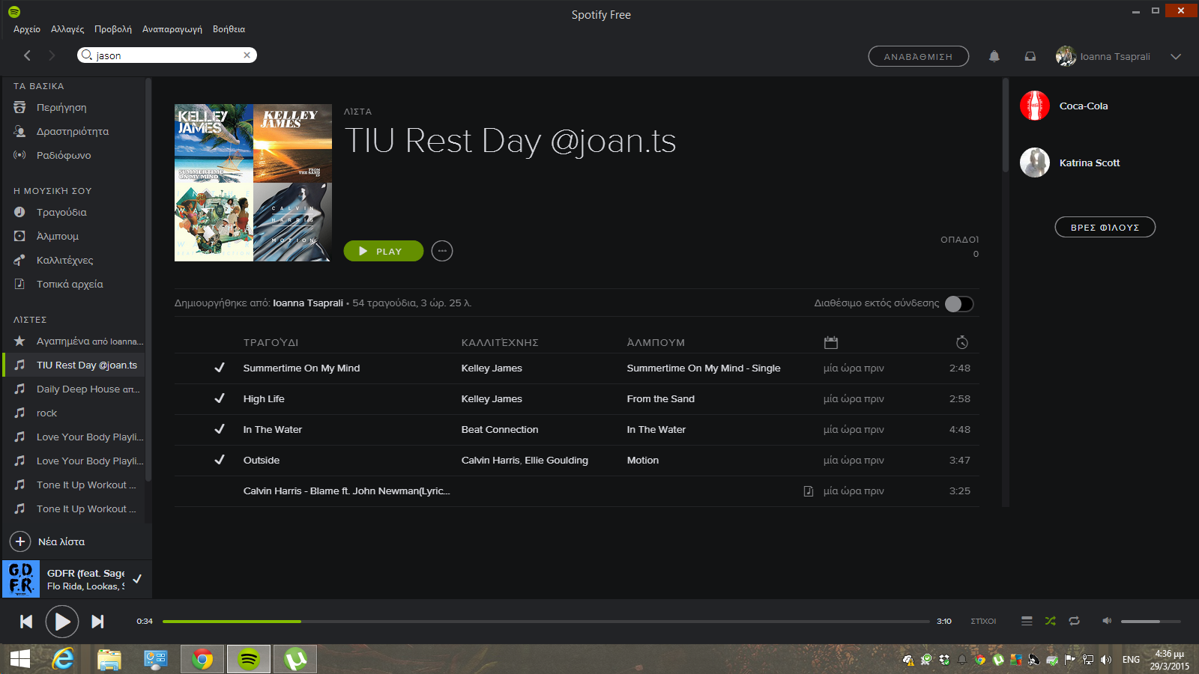Open the notifications bell
Viewport: 1199px width, 674px height.
994,56
